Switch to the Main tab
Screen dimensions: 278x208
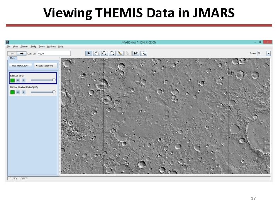[12, 59]
